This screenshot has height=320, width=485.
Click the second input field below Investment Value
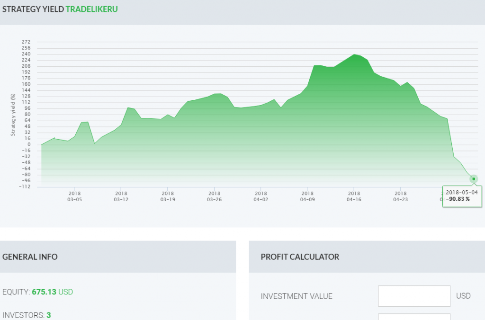414,317
